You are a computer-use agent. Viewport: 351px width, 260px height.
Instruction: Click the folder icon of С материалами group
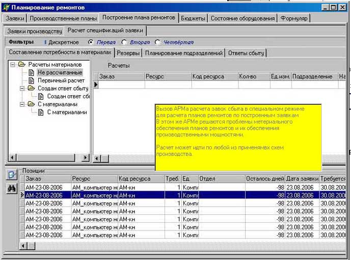(31, 104)
